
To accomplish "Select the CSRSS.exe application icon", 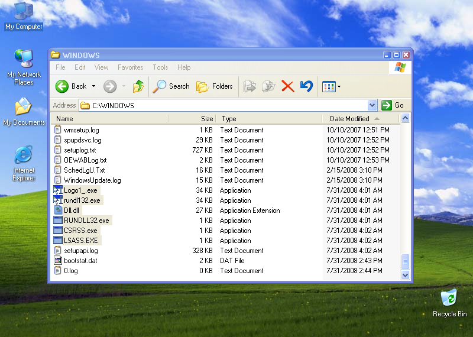I will coord(57,231).
